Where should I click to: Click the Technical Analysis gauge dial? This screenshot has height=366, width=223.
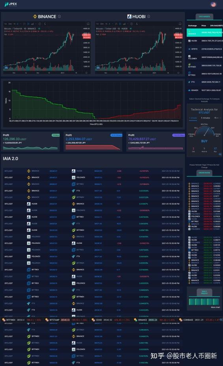204,132
